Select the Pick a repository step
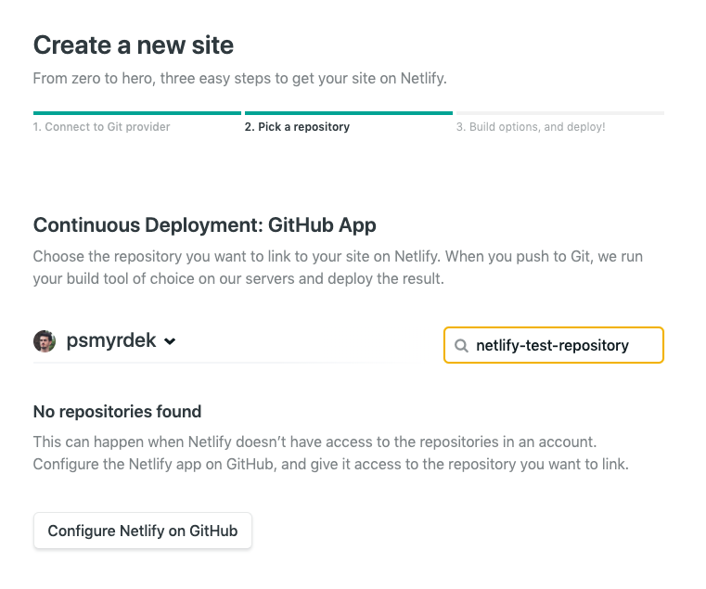706x589 pixels. pos(297,127)
